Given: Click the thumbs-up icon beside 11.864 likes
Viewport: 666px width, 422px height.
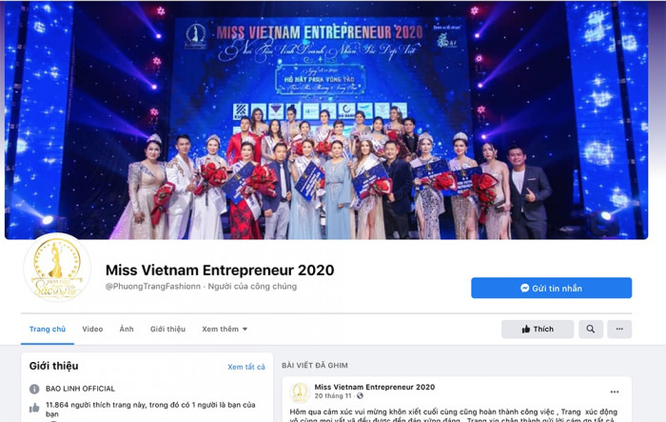Looking at the screenshot, I should click(34, 408).
